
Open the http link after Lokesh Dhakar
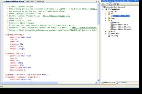point(94,9)
